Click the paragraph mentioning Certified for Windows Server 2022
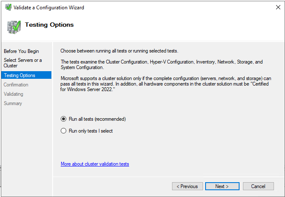285x197 pixels. [x=166, y=84]
